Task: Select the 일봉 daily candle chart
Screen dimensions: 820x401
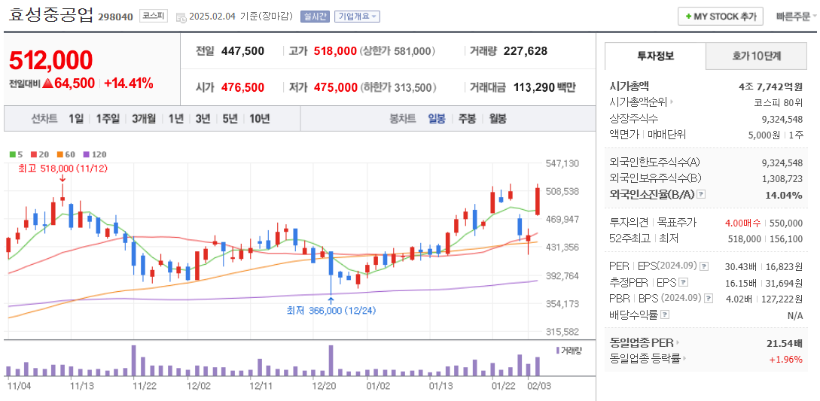Action: pos(437,119)
